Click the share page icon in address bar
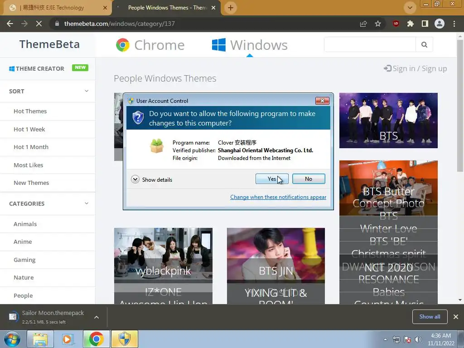Viewport: 464px width, 348px height. (363, 24)
